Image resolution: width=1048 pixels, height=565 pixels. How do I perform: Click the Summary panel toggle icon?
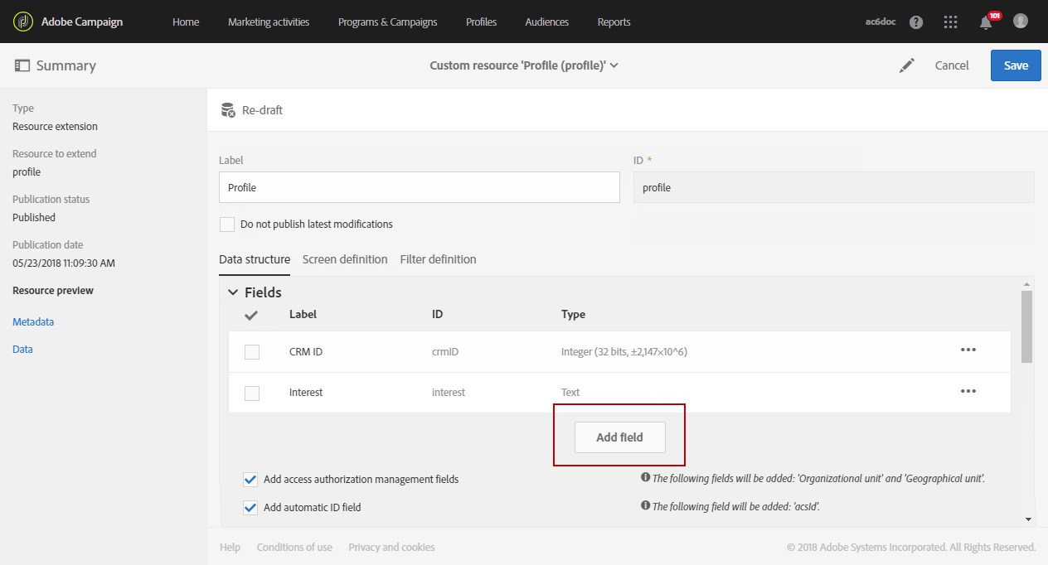coord(22,65)
